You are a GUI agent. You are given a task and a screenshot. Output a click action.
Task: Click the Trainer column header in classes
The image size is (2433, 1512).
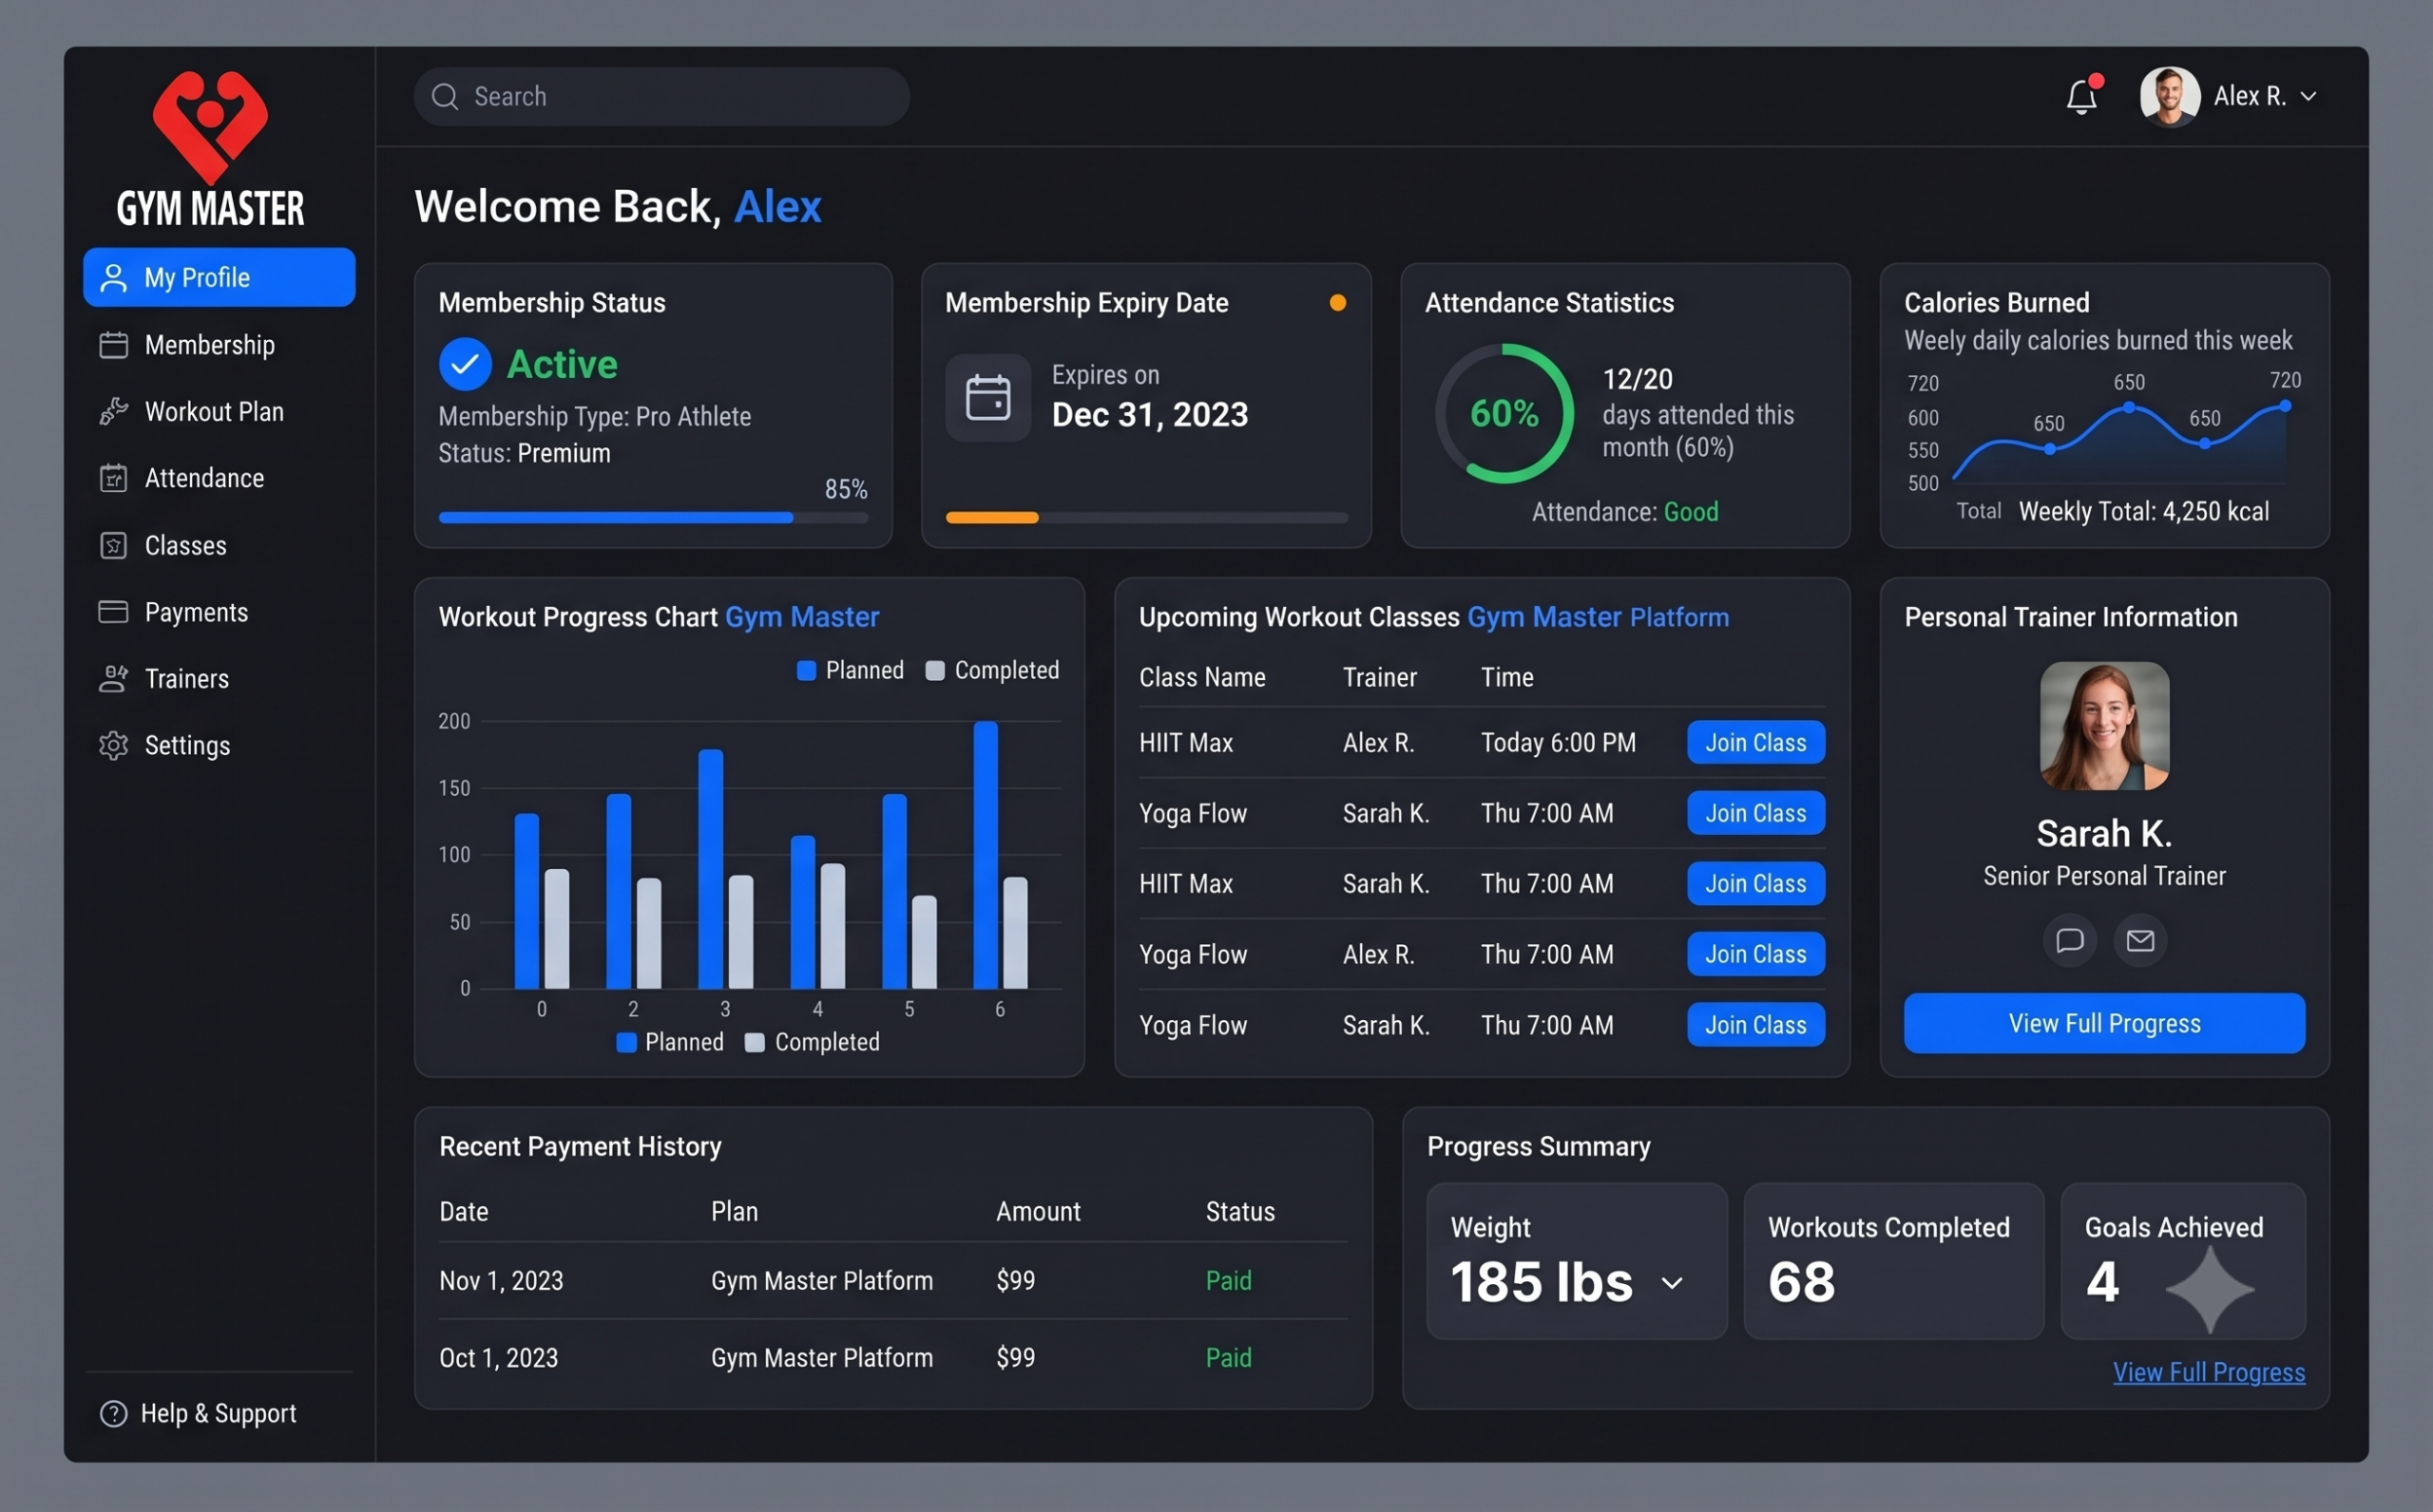click(1380, 678)
